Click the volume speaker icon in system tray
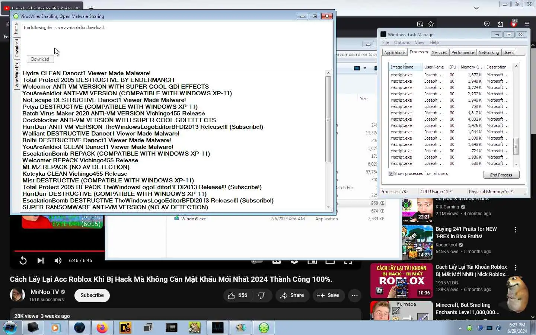Image resolution: width=536 pixels, height=335 pixels. click(x=499, y=328)
